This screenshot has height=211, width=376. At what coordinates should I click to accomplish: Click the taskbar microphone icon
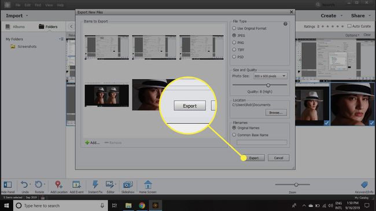(x=102, y=205)
